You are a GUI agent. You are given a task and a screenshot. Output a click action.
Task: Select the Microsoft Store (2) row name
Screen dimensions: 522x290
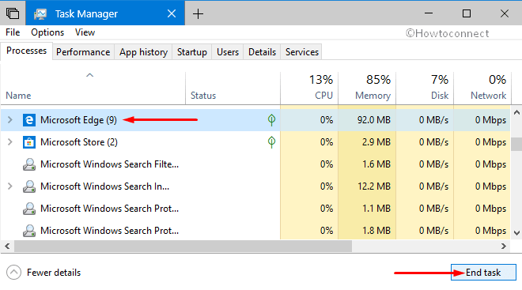(x=79, y=142)
